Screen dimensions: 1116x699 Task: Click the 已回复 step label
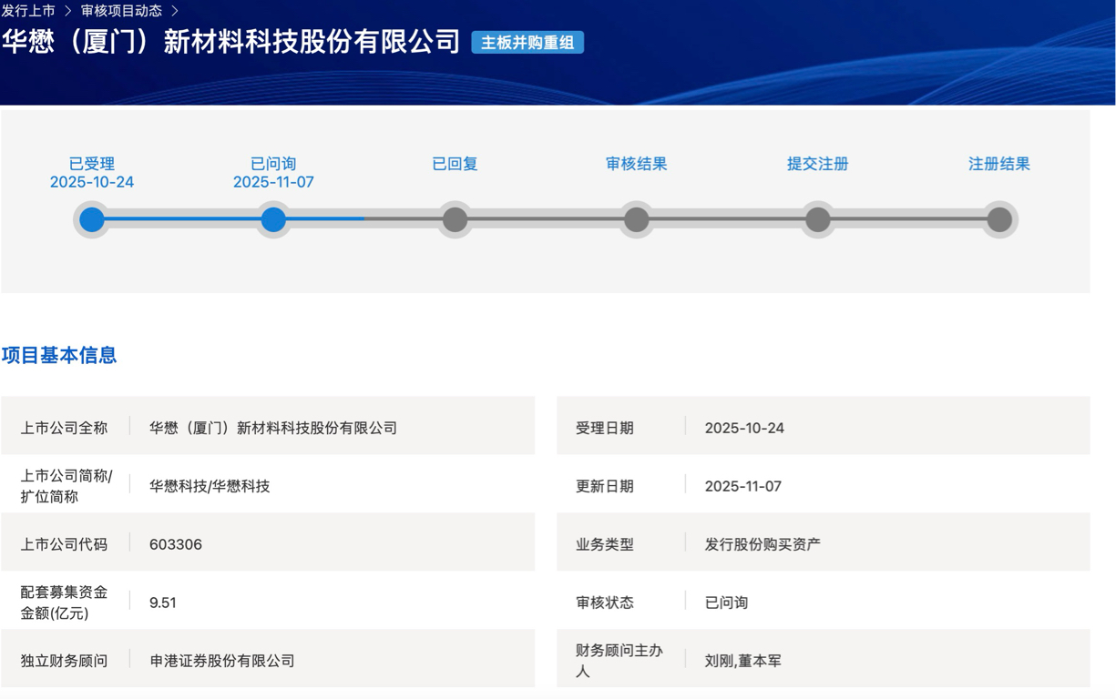click(x=455, y=164)
